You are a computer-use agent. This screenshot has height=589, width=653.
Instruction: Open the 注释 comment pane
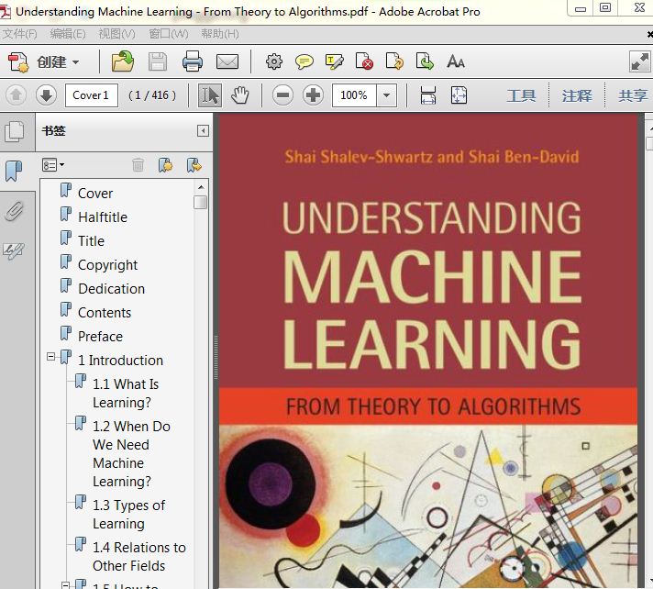(x=577, y=95)
